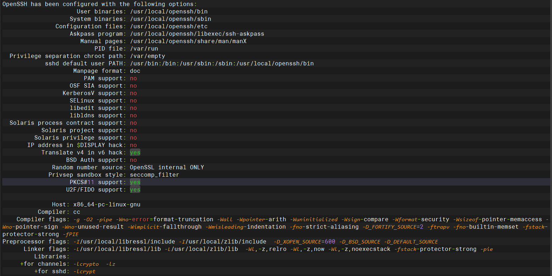Click the Host value x86_64-pc-linux-gnu

[x=107, y=205]
